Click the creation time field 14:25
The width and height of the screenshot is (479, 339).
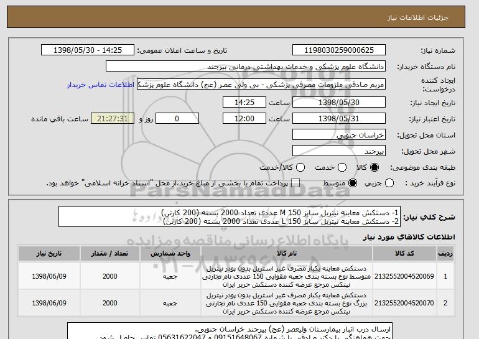pos(244,102)
